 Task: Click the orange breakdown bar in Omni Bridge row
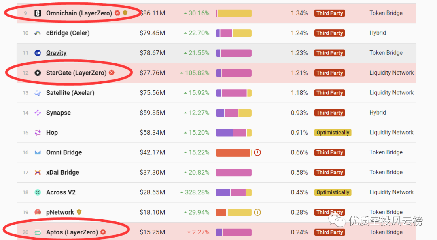233,152
